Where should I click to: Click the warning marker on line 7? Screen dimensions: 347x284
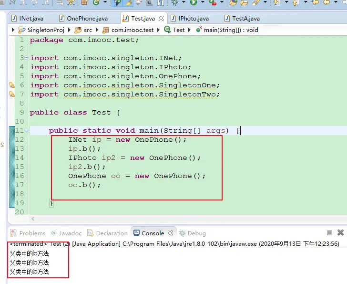(12, 95)
